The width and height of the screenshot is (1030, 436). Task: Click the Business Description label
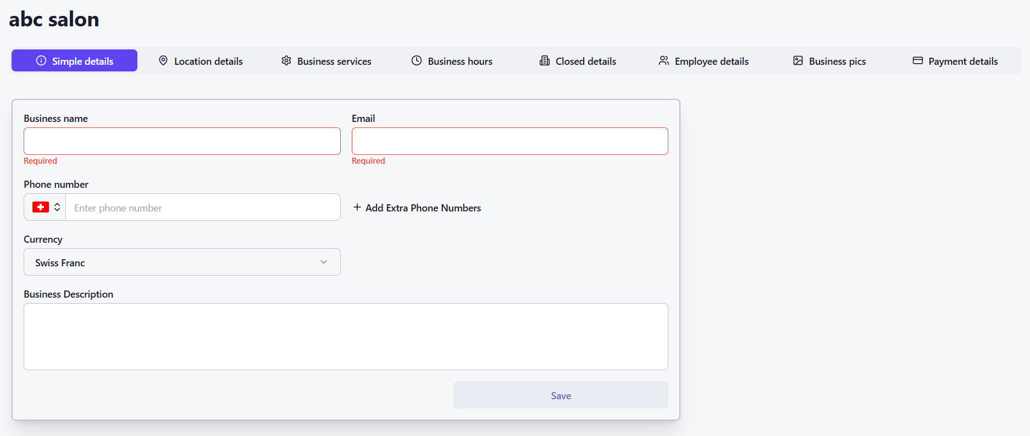68,294
